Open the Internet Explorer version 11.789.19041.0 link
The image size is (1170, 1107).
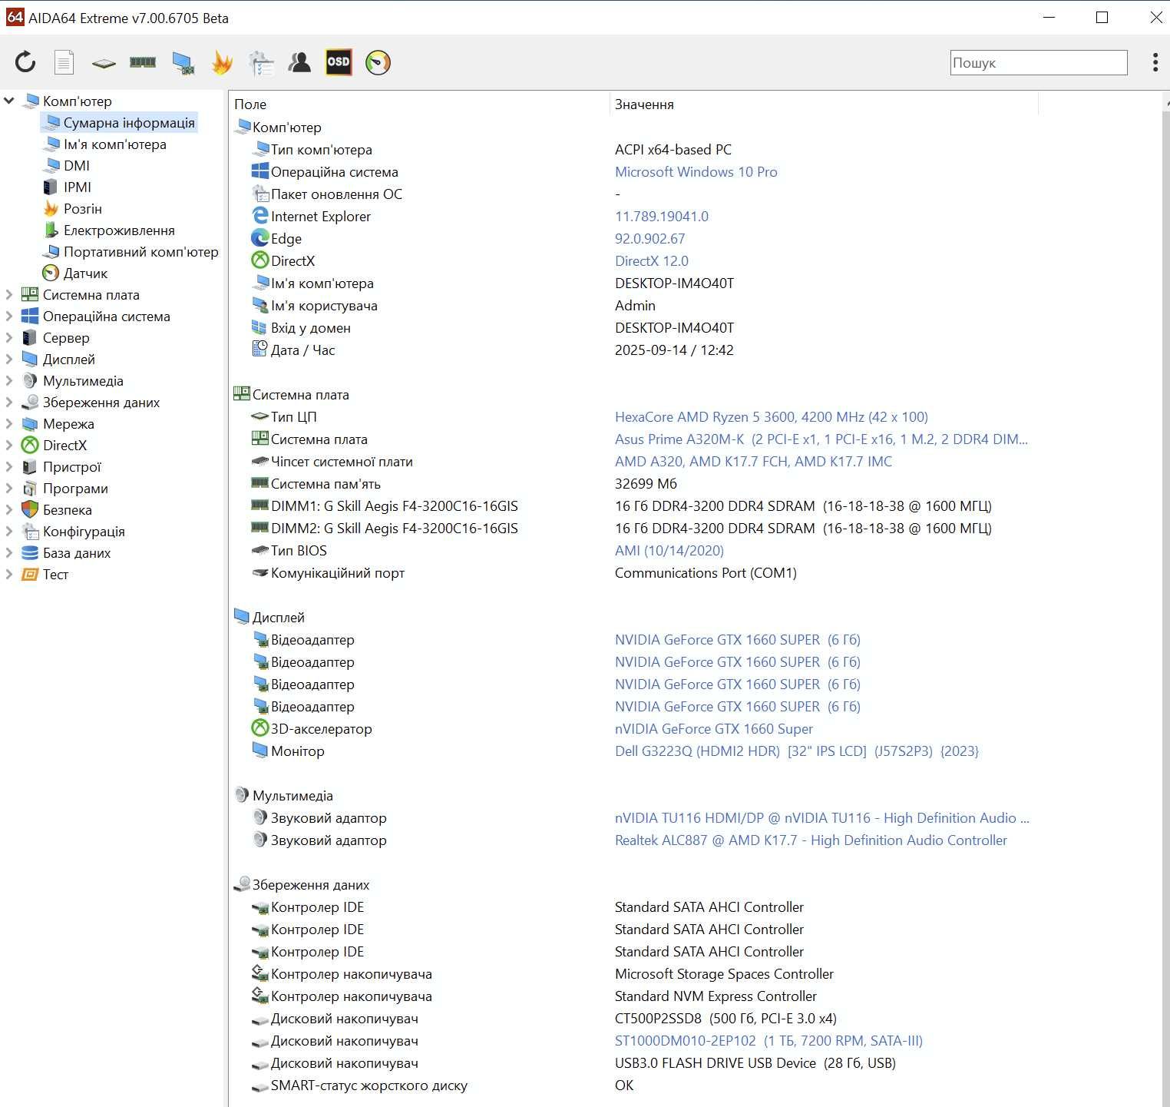click(661, 216)
